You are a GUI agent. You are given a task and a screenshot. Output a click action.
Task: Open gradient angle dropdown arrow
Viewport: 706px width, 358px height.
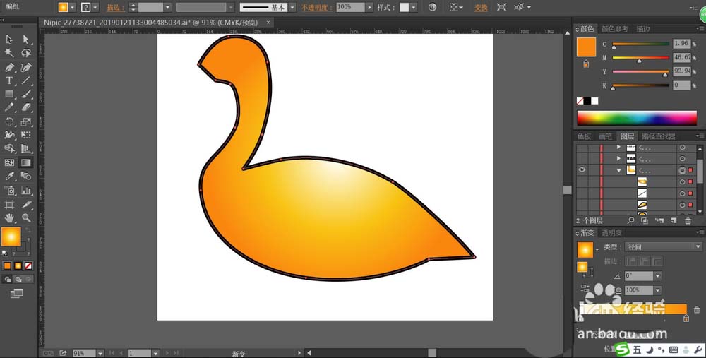tap(657, 275)
